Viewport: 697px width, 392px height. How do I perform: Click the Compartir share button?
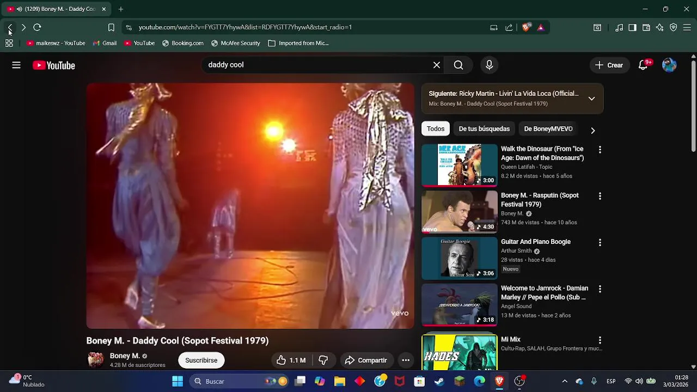(366, 360)
